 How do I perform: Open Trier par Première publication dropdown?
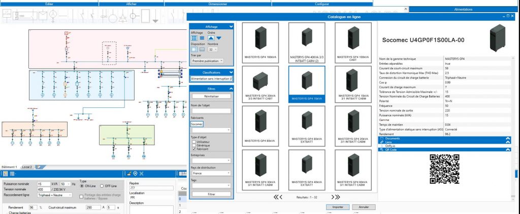coord(207,61)
